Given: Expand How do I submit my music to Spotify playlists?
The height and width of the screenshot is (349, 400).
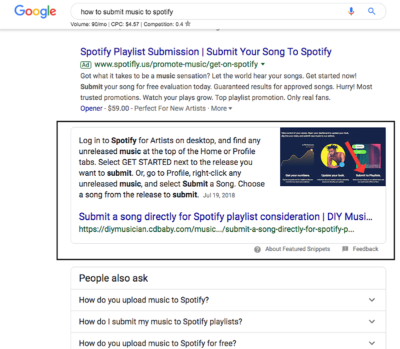Looking at the screenshot, I should pos(228,322).
